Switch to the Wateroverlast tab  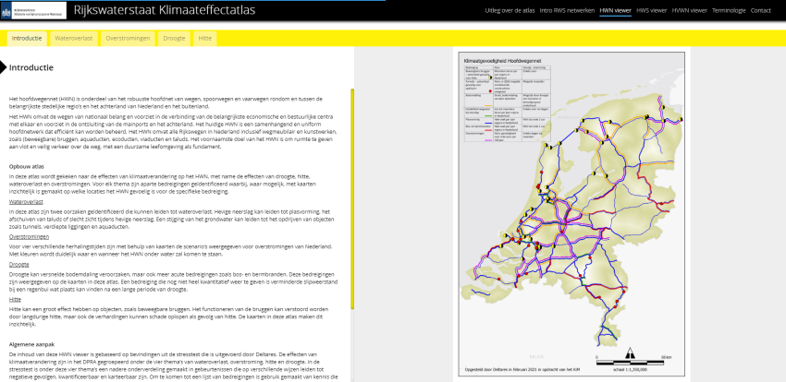coord(74,39)
